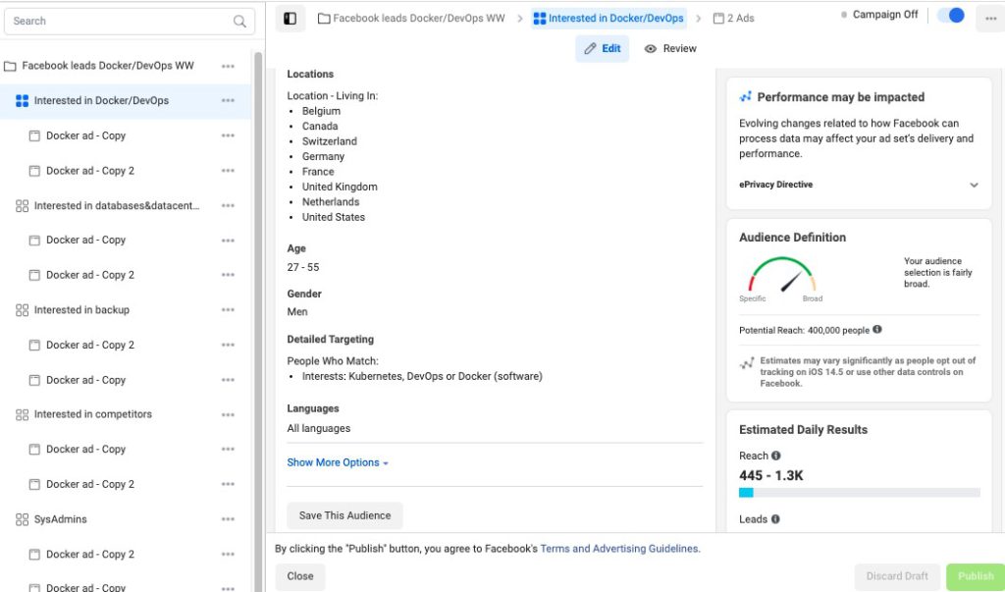
Task: Select Interested in Docker/DevOps breadcrumb
Action: tap(608, 19)
